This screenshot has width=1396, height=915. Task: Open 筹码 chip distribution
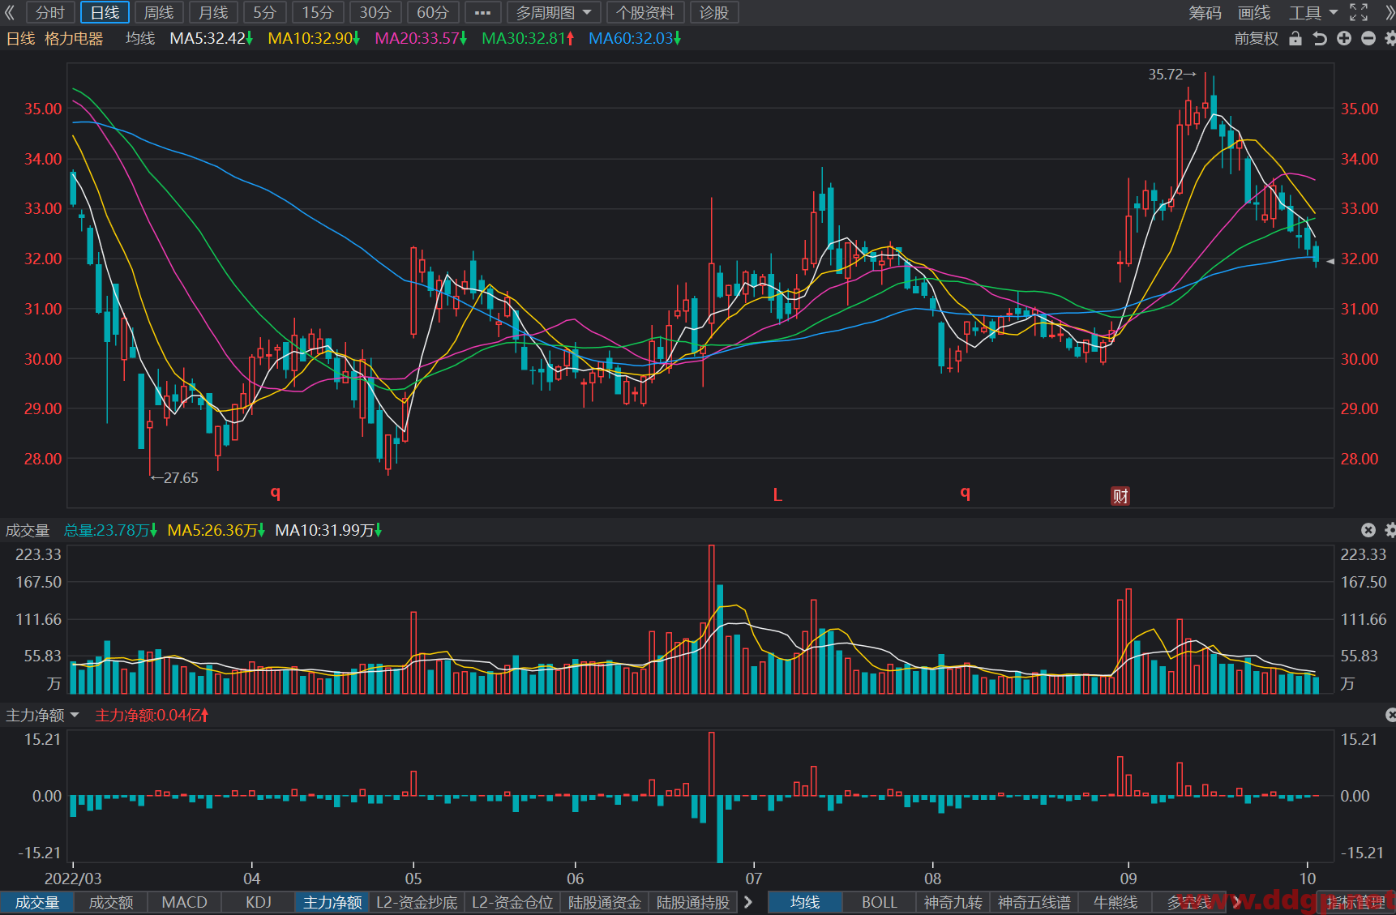(x=1205, y=12)
